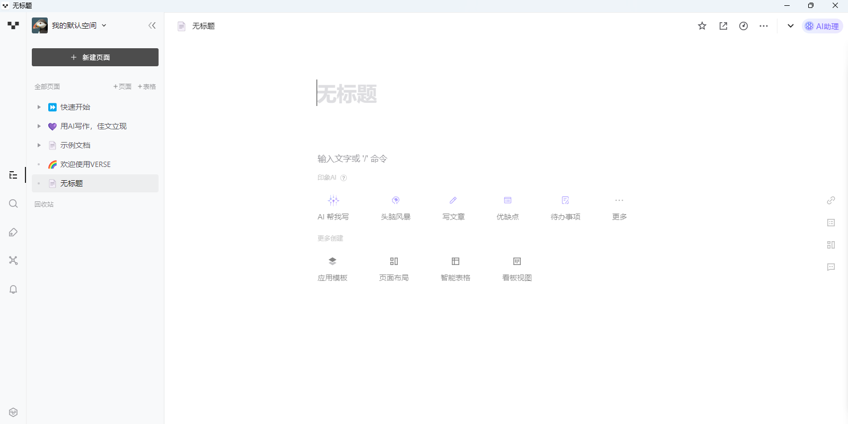Open the knowledge graph icon in the sidebar
This screenshot has height=424, width=848.
[x=13, y=260]
